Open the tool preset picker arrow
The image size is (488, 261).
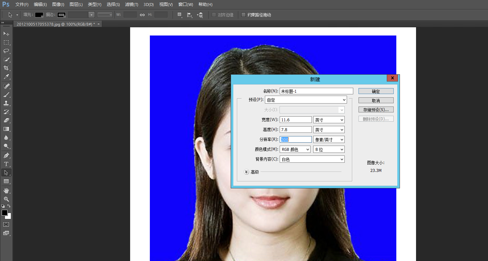(x=17, y=15)
